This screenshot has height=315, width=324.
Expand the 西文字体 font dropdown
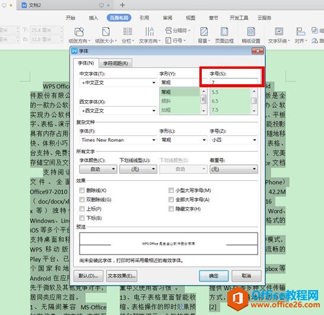coord(154,111)
